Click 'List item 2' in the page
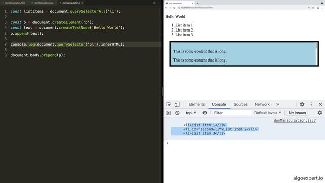The width and height of the screenshot is (325, 183). [184, 30]
